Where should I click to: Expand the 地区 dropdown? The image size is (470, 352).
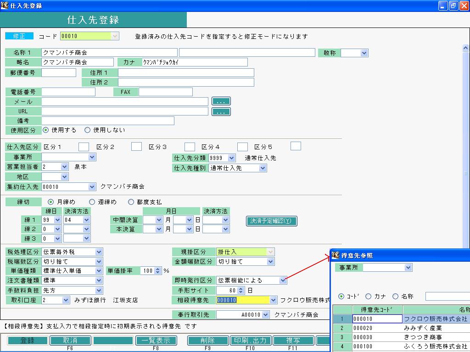(64, 176)
